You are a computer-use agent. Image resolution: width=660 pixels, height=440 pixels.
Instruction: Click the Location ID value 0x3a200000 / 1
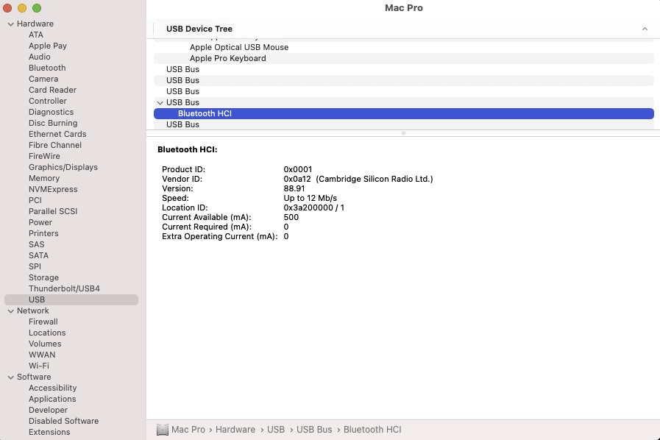coord(313,207)
